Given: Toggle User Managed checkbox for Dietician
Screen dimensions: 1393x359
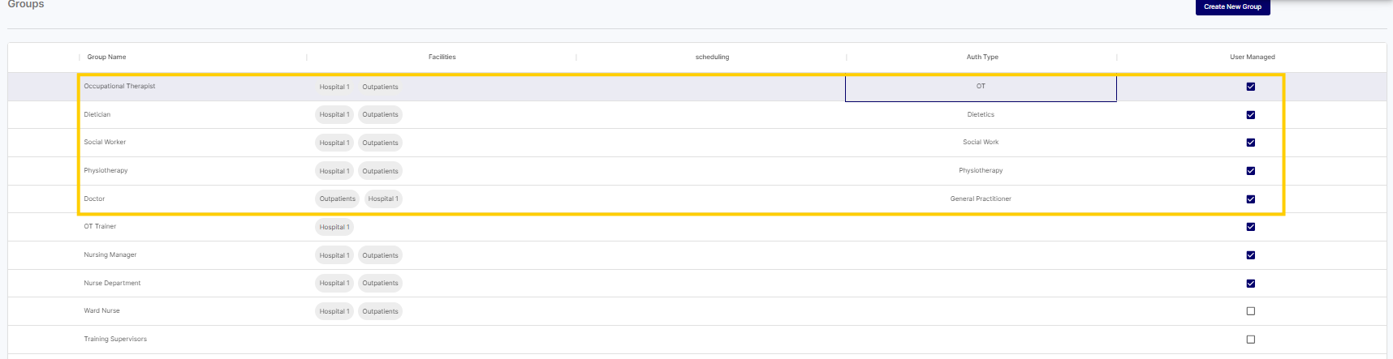Looking at the screenshot, I should pos(1250,115).
